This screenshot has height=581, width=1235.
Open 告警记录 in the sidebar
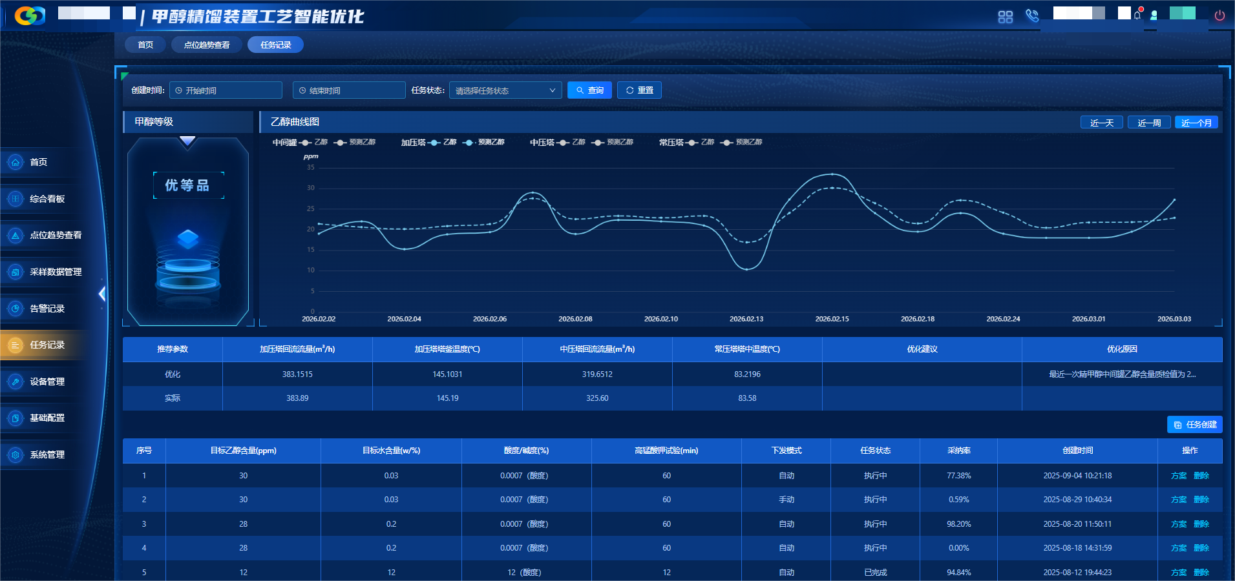[47, 309]
